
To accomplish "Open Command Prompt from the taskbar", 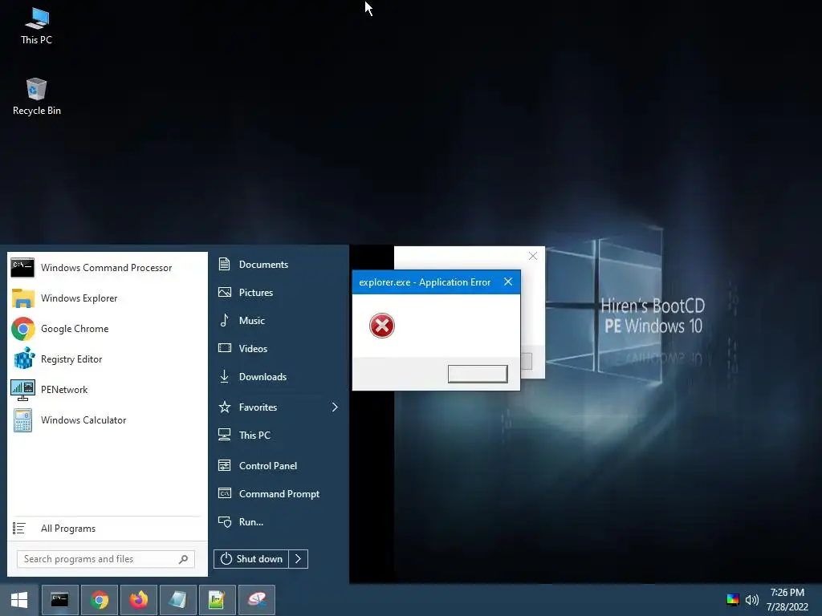I will pyautogui.click(x=59, y=600).
